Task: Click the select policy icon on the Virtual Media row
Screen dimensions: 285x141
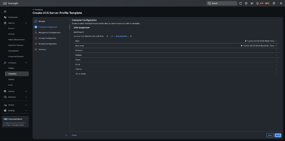Action: [276, 74]
